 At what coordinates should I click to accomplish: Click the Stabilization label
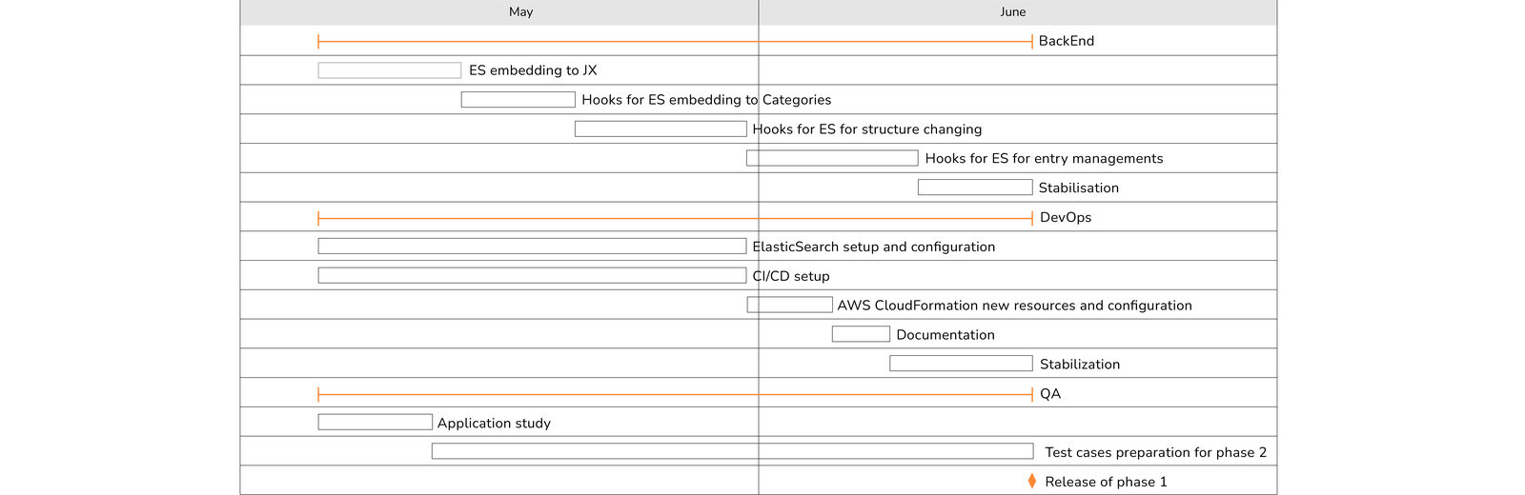pyautogui.click(x=1080, y=365)
